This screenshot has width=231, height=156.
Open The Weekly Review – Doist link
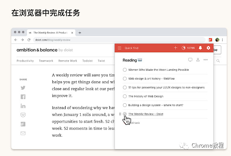point(146,114)
